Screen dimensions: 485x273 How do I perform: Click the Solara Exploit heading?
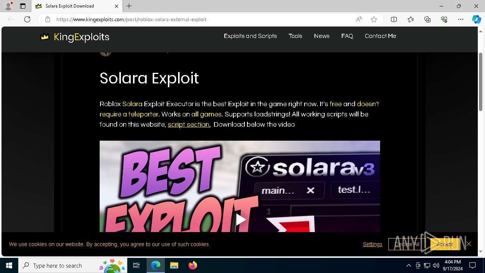pos(149,78)
